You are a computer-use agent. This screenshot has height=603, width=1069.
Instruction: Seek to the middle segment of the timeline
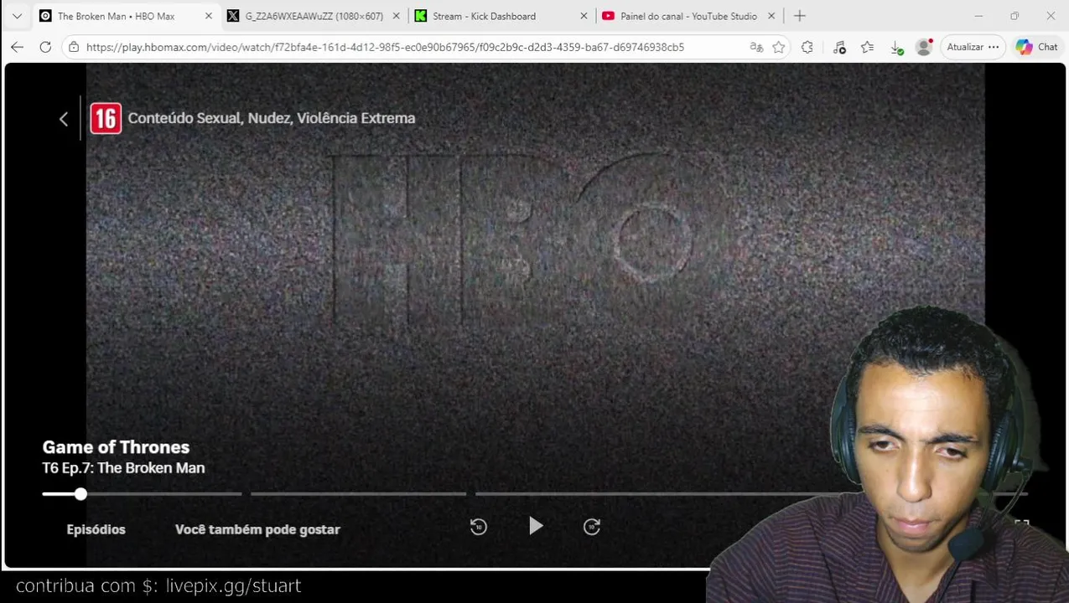[x=358, y=494]
